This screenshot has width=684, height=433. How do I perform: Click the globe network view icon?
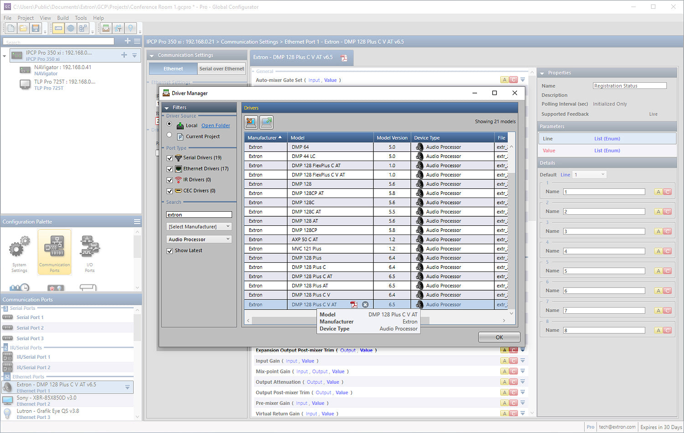(71, 28)
